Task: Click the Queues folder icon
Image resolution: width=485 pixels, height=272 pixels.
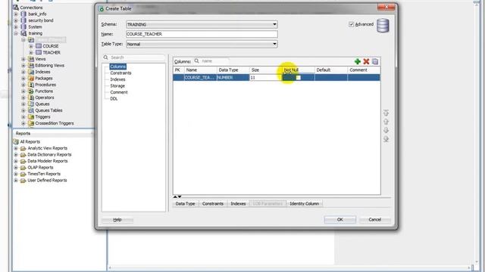Action: coord(31,104)
